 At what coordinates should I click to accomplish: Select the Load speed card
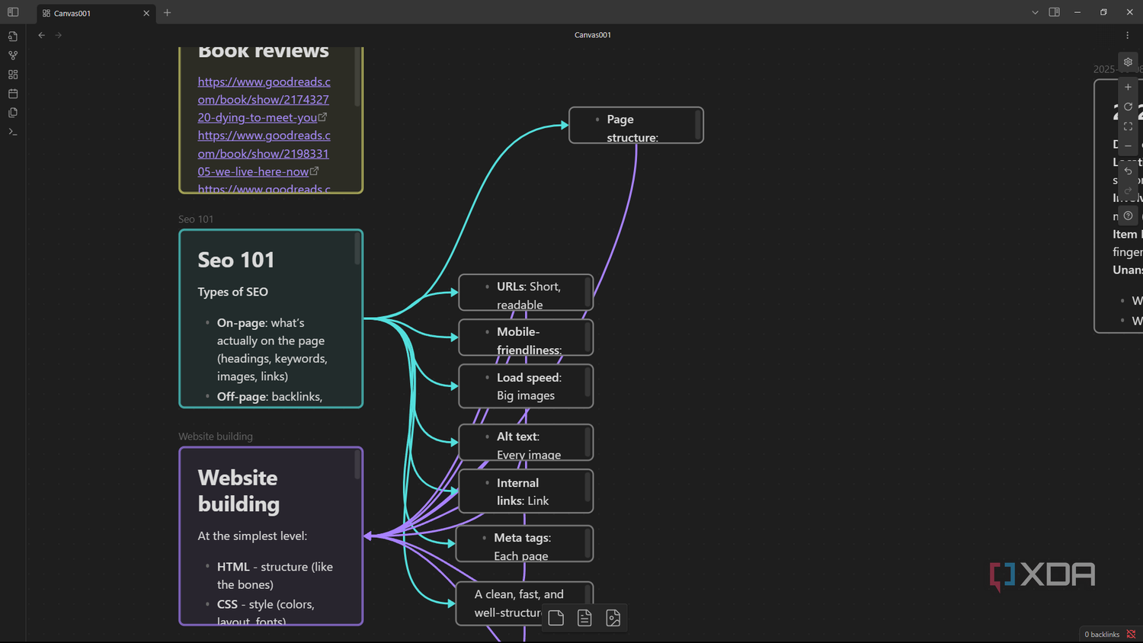pos(526,386)
